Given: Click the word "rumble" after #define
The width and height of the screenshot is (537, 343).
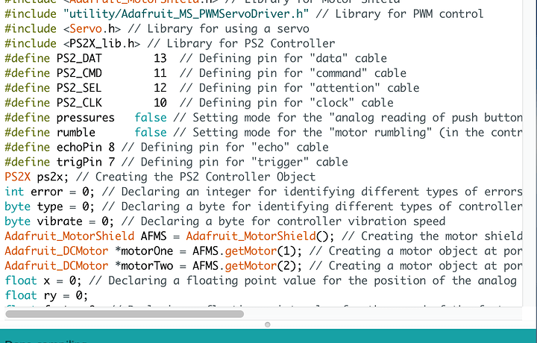Looking at the screenshot, I should pyautogui.click(x=75, y=132).
